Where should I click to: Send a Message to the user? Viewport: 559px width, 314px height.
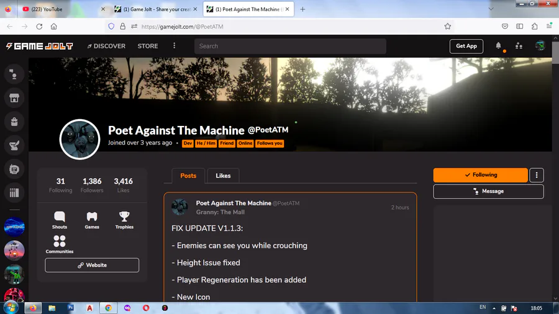click(x=488, y=191)
